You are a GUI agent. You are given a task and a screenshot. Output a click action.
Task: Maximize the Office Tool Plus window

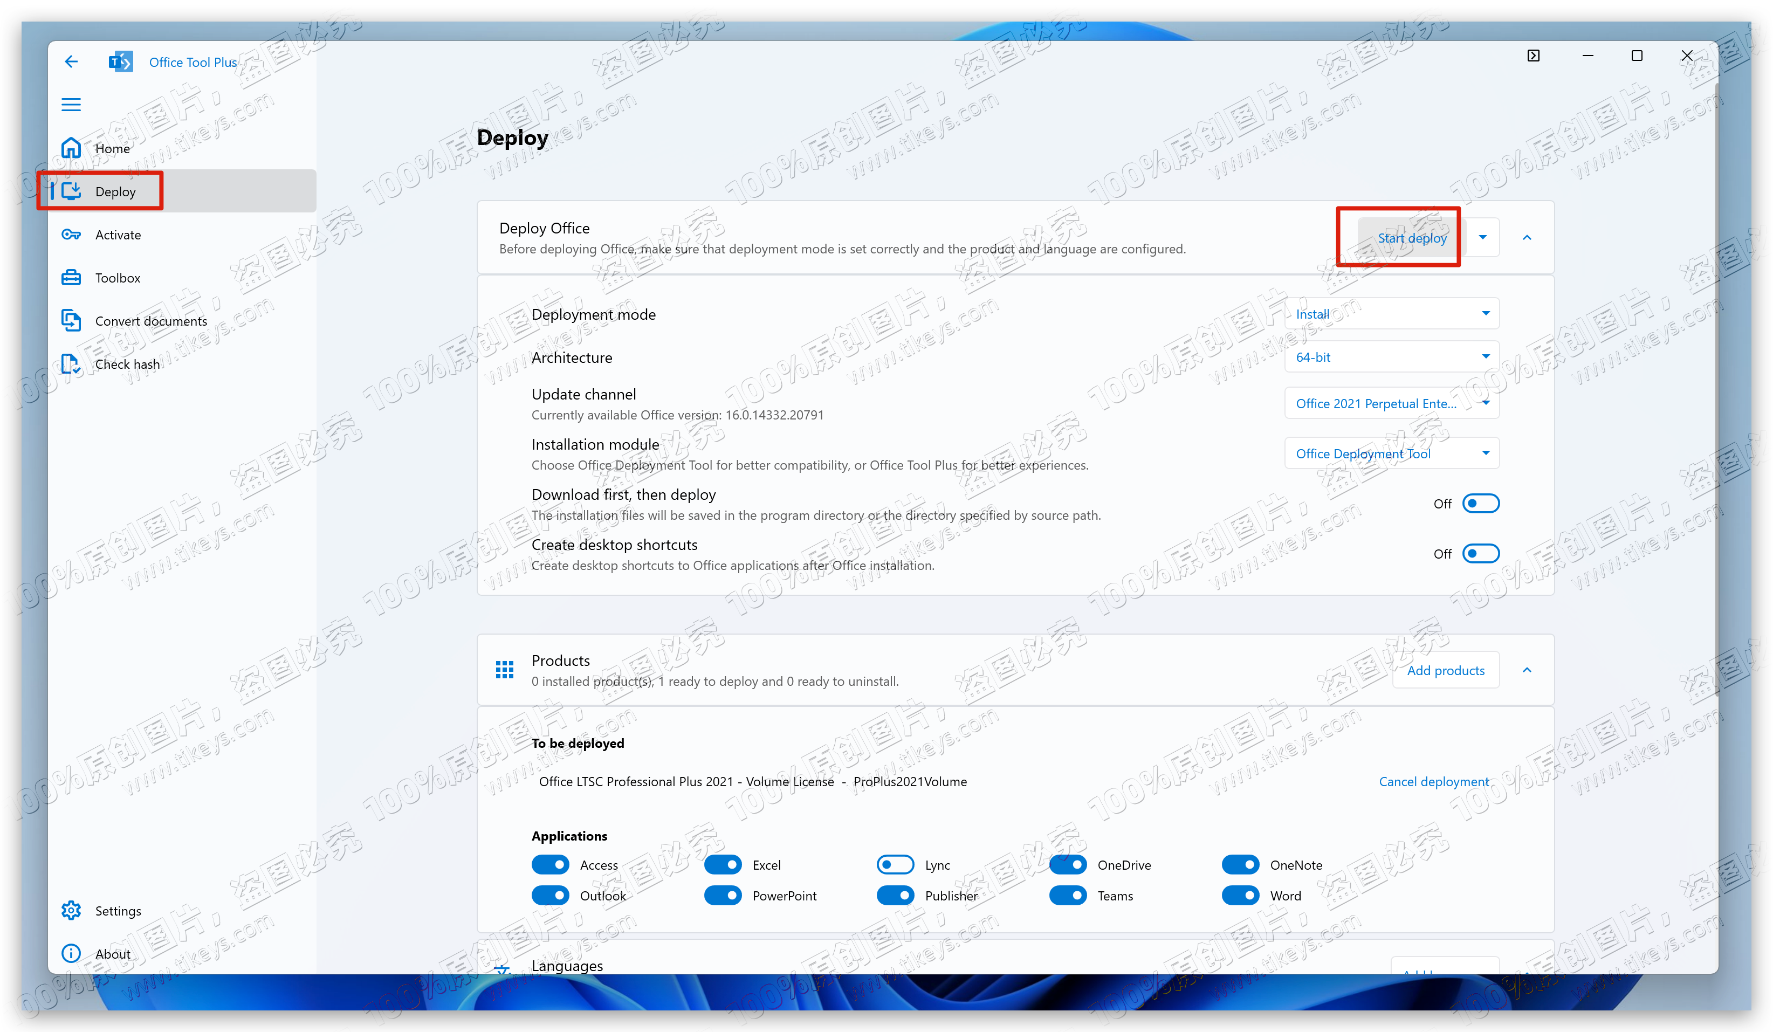click(x=1637, y=56)
